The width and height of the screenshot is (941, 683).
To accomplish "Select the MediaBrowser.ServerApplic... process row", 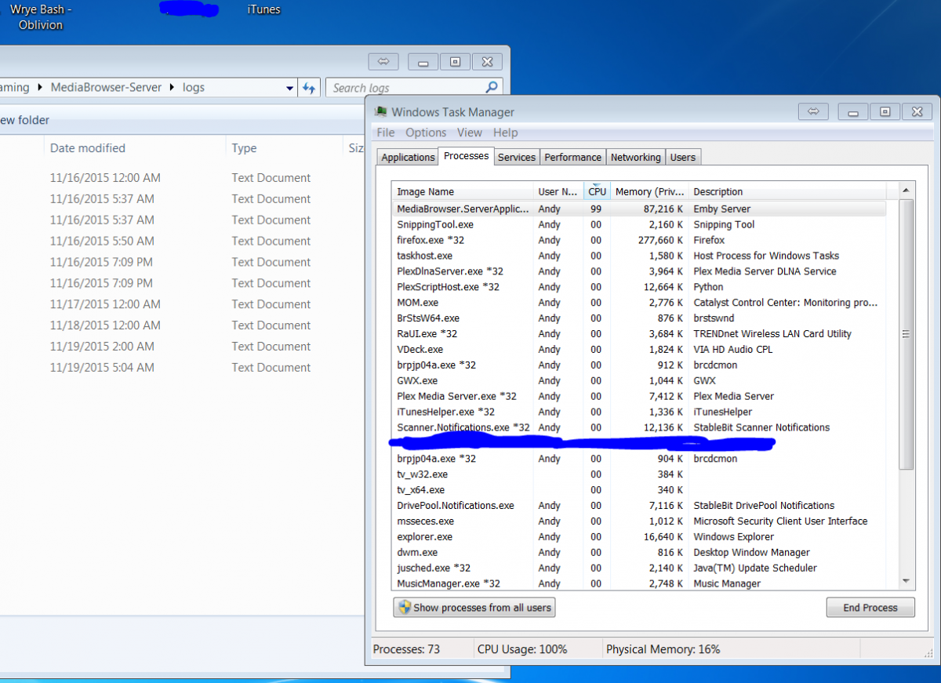I will click(463, 209).
